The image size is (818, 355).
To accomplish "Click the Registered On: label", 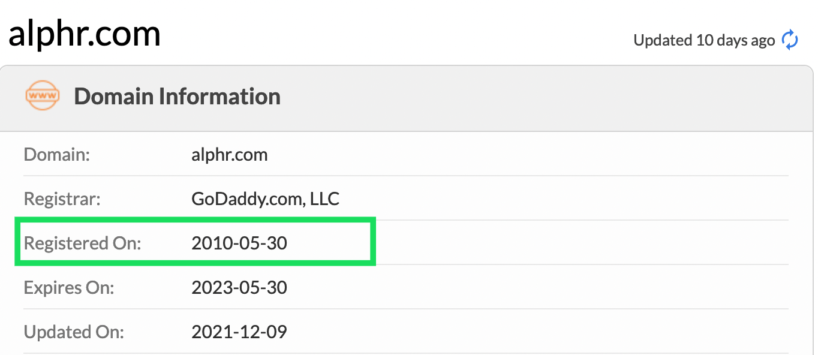I will 82,243.
